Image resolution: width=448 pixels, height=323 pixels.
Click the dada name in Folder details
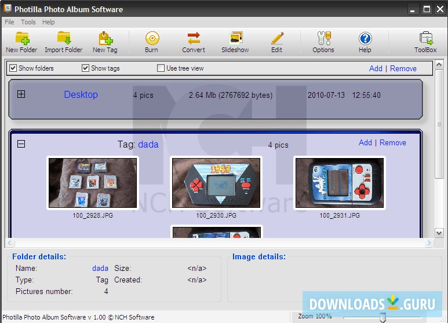coord(100,268)
